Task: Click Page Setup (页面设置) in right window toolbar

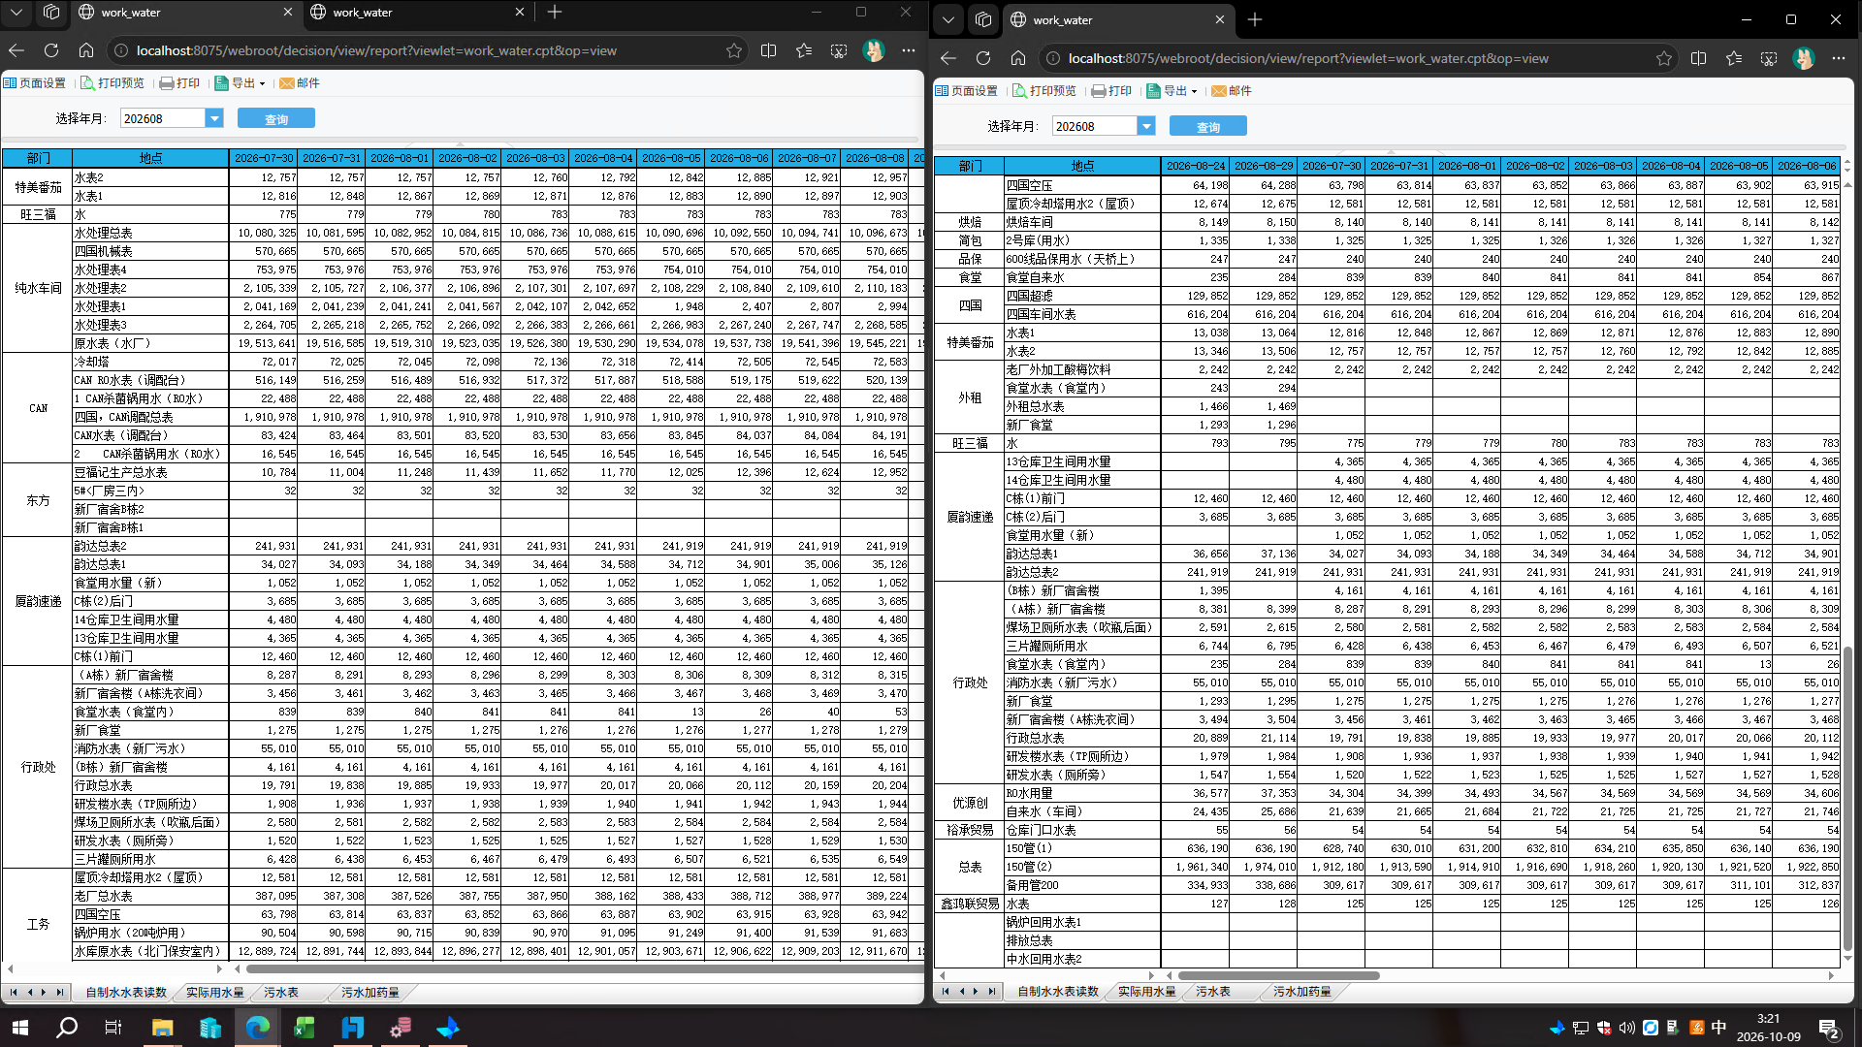Action: click(967, 91)
